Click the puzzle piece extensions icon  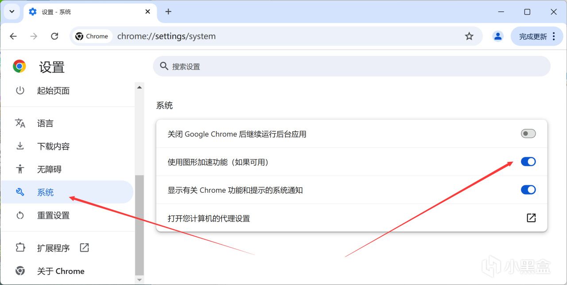[20, 248]
